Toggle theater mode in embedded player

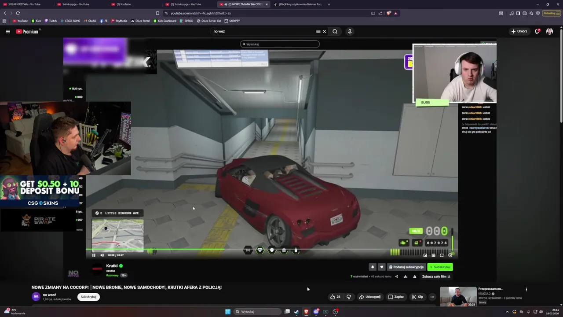(x=433, y=255)
